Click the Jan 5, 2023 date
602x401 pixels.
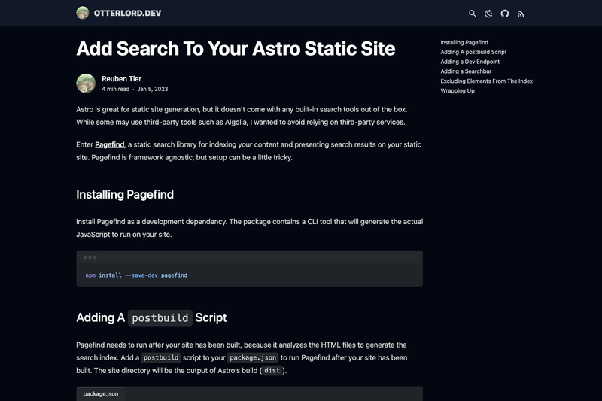[x=153, y=89]
